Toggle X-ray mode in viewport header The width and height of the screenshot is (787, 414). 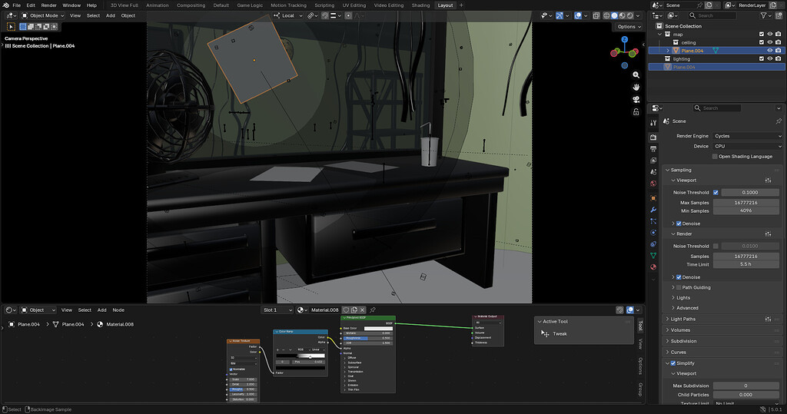click(596, 15)
